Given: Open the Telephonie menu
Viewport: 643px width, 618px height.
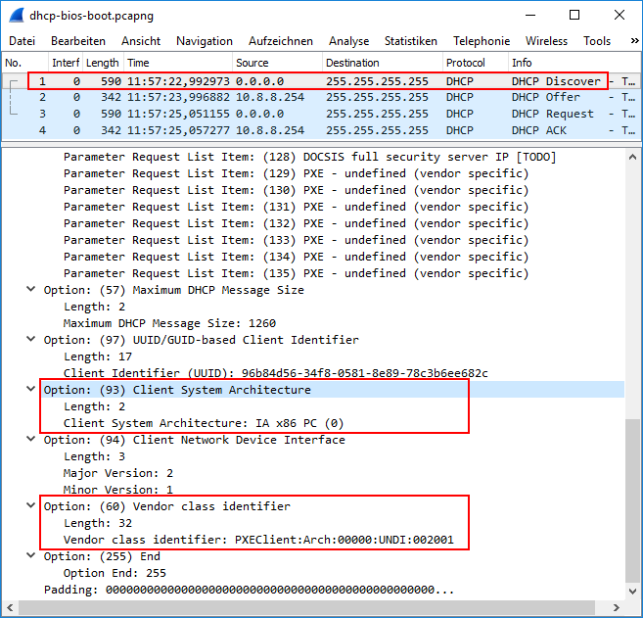Looking at the screenshot, I should pos(481,41).
